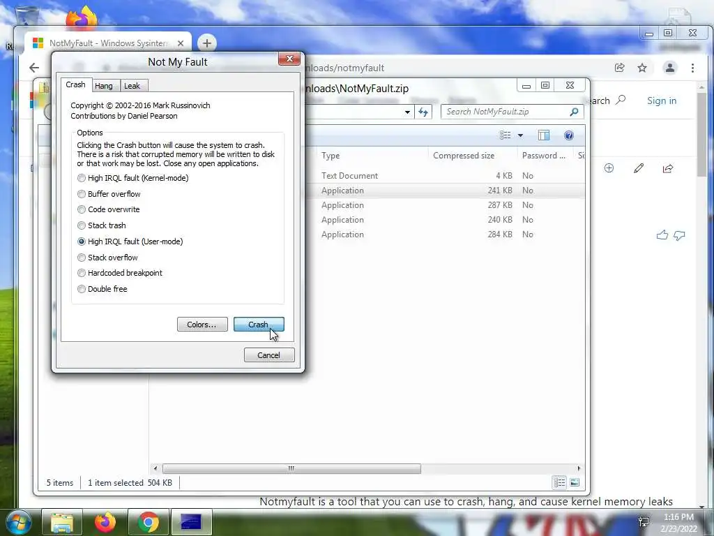Click the Password column header
714x536 pixels.
click(x=544, y=156)
